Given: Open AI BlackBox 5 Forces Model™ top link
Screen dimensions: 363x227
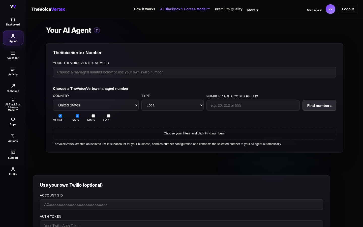Looking at the screenshot, I should 185,9.
